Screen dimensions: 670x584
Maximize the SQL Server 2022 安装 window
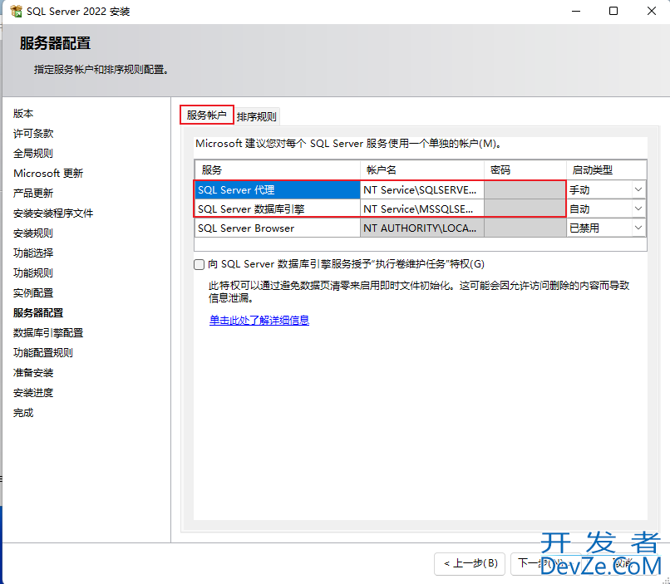coord(613,11)
